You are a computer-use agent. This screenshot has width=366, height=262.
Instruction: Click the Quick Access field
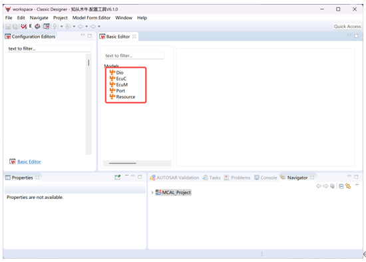[x=347, y=27]
